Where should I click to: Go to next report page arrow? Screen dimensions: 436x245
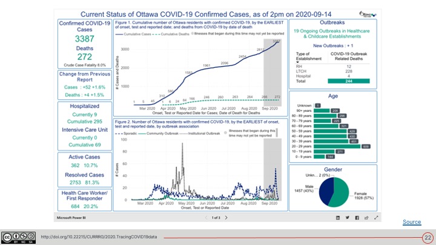[226, 218]
